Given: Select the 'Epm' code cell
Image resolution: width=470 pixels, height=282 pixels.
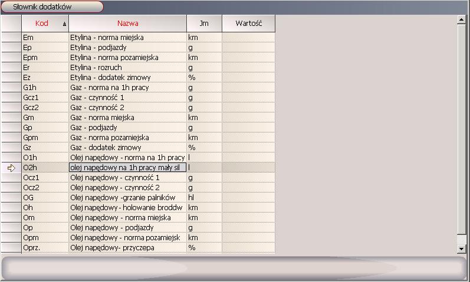Looking at the screenshot, I should tap(45, 58).
